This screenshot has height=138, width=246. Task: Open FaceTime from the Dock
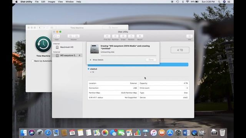[121, 133]
